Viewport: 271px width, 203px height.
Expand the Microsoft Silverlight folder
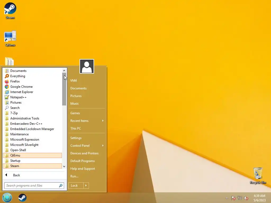pyautogui.click(x=32, y=145)
